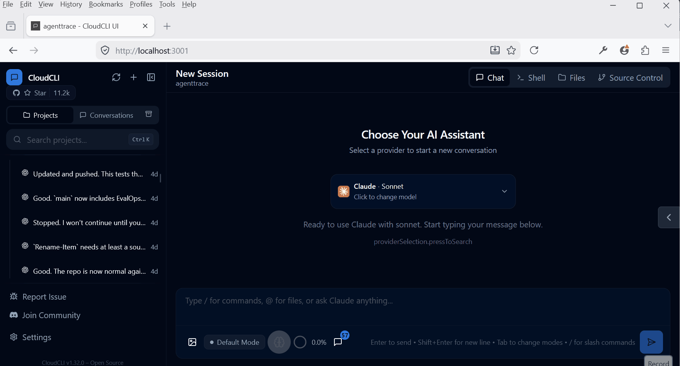The image size is (680, 366).
Task: Open the View menu
Action: tap(46, 4)
